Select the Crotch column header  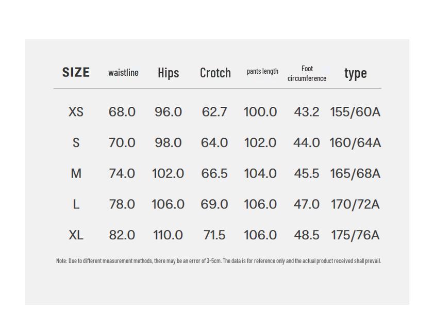click(215, 73)
